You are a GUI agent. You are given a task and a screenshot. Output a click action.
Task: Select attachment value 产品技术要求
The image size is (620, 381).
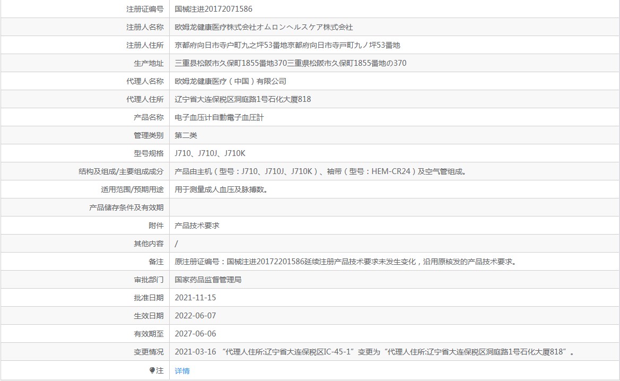[x=197, y=226]
